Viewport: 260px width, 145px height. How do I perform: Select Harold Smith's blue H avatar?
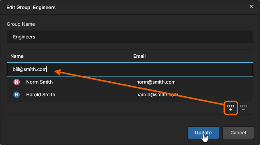click(x=17, y=95)
